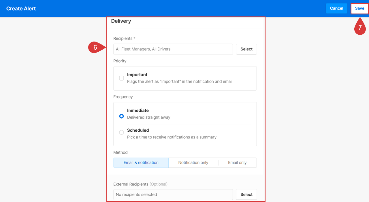Click the External Recipients field

[173, 194]
